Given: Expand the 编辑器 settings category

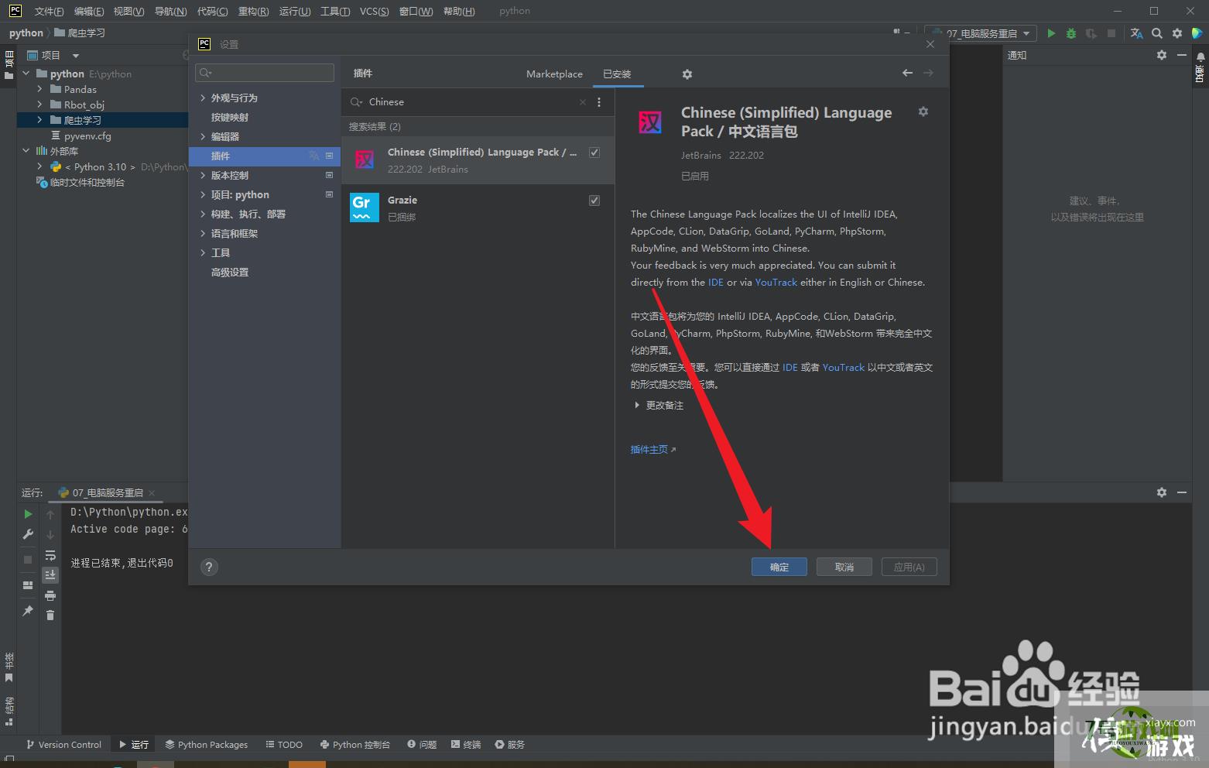Looking at the screenshot, I should click(203, 136).
